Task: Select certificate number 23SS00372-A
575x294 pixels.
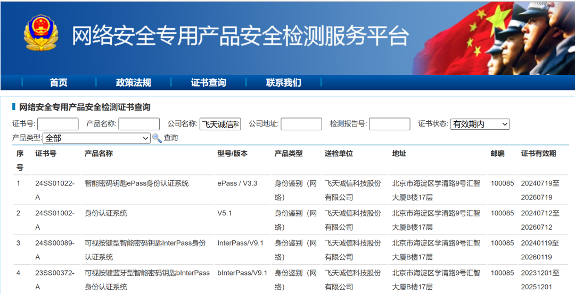Action: click(55, 280)
